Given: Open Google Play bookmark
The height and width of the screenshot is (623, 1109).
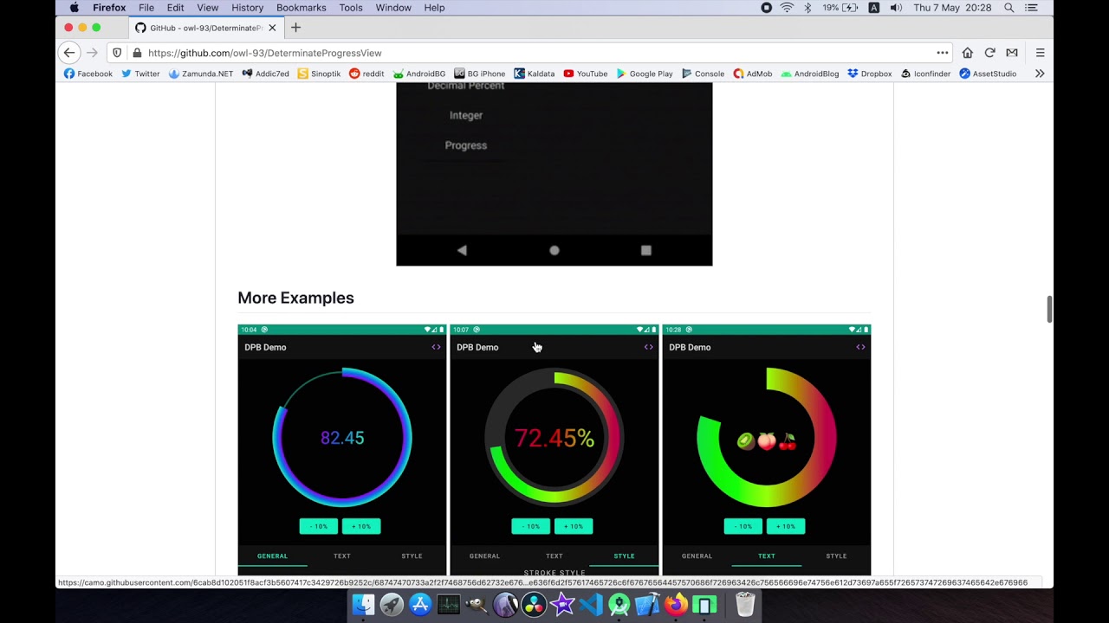Looking at the screenshot, I should pos(645,74).
